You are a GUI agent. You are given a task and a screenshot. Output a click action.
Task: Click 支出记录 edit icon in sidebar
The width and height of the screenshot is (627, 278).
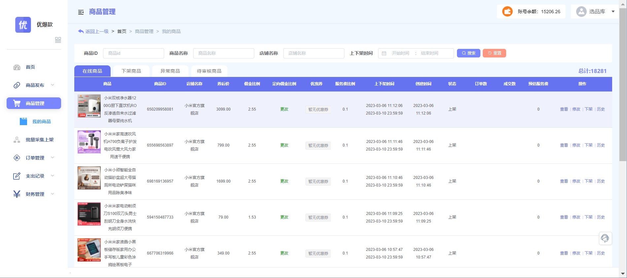[x=17, y=176]
